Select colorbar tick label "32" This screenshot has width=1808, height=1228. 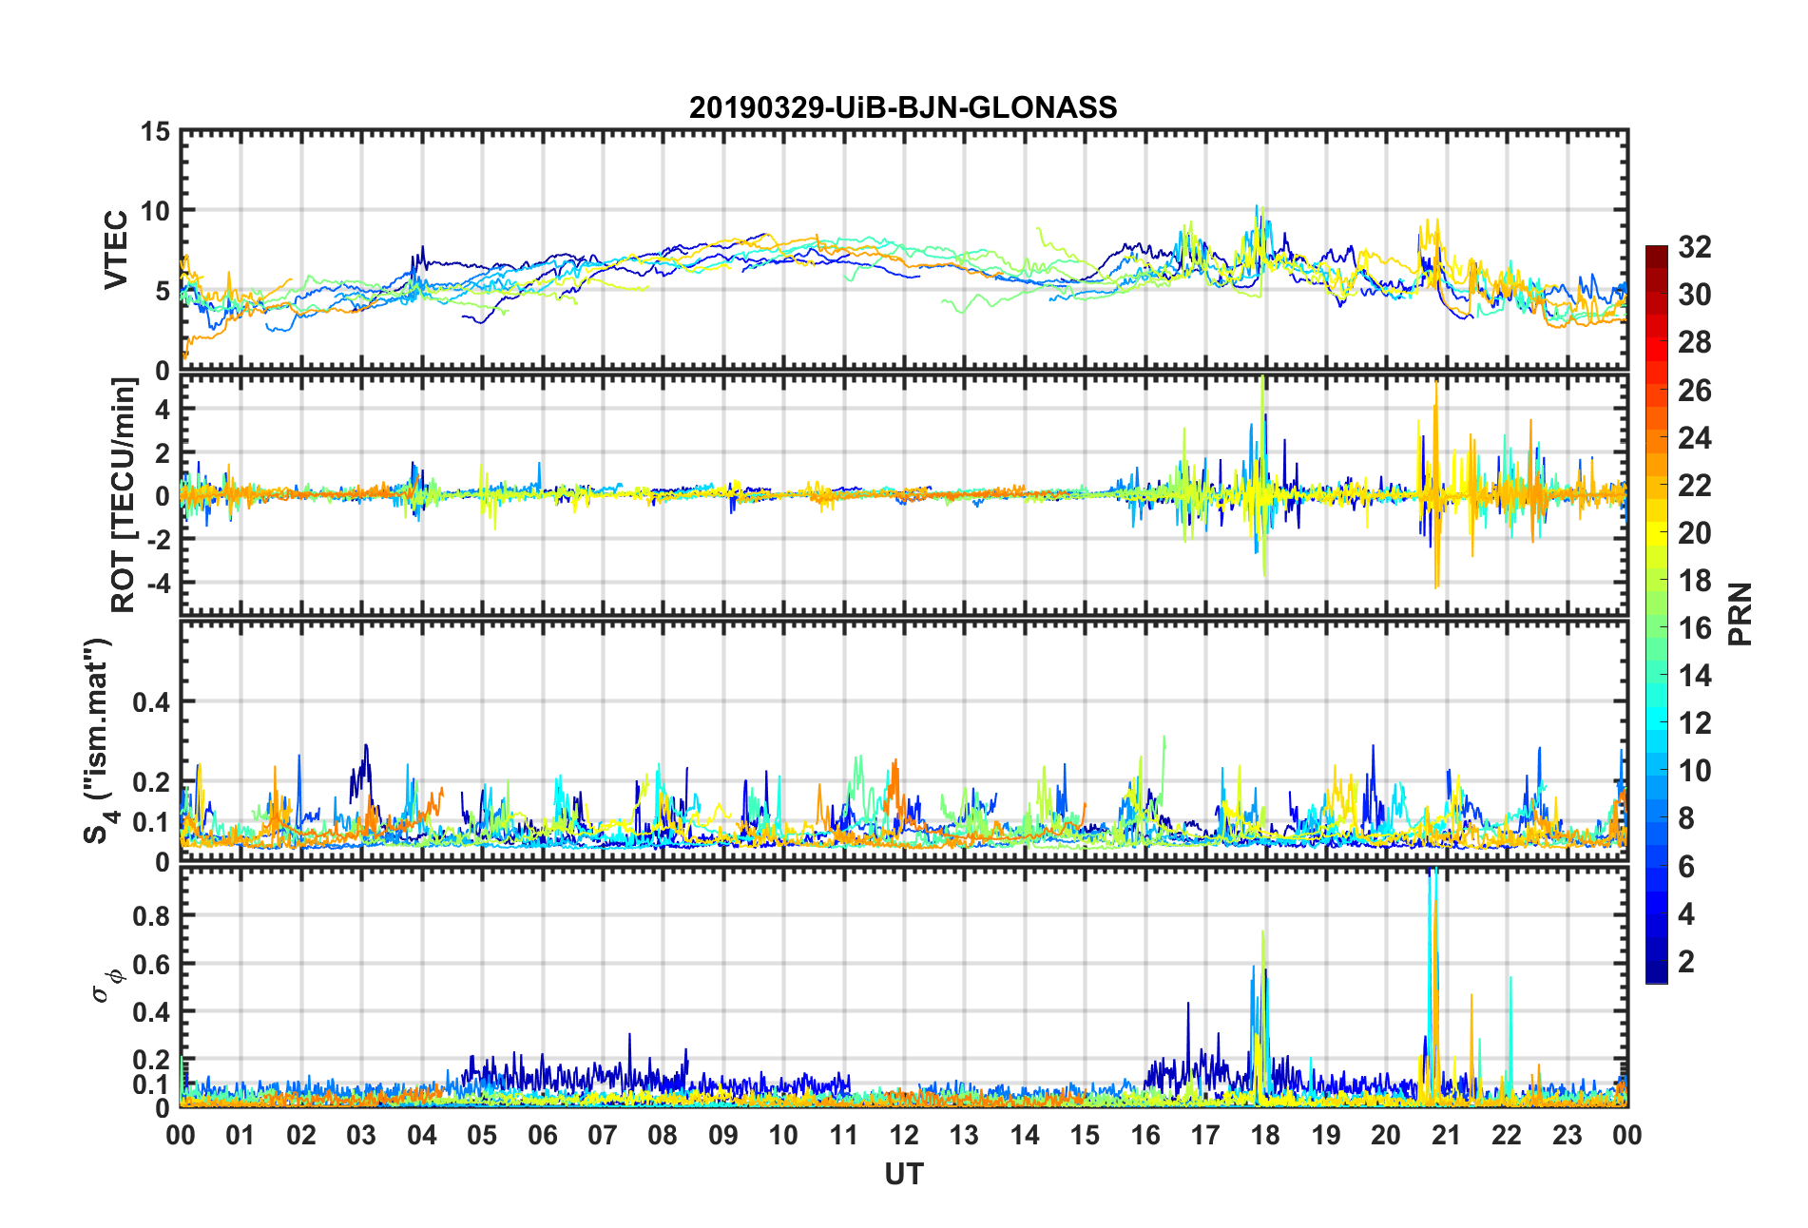click(x=1695, y=247)
